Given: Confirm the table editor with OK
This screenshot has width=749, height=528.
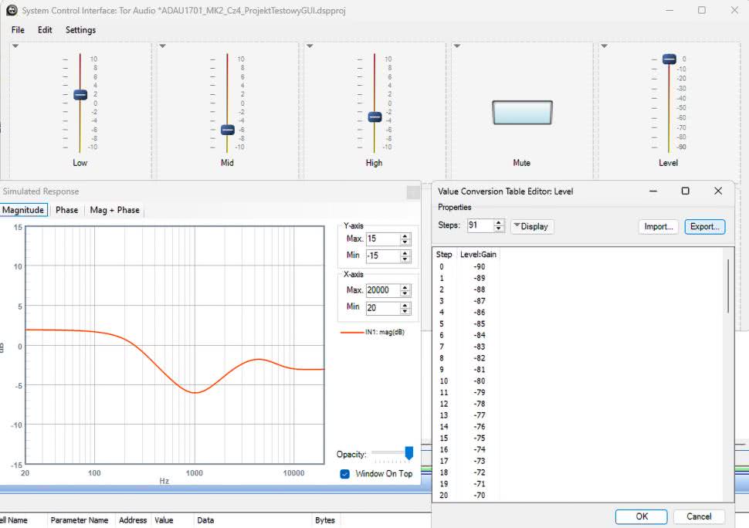Looking at the screenshot, I should [x=642, y=516].
